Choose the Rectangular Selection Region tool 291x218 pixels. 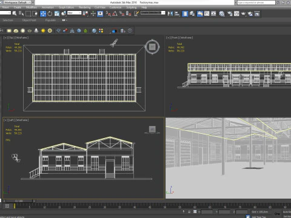tap(28, 13)
